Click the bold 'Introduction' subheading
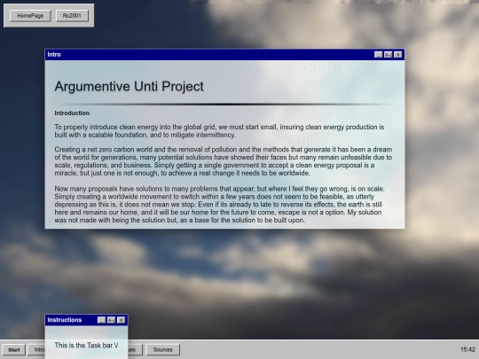The width and height of the screenshot is (479, 359). 72,113
